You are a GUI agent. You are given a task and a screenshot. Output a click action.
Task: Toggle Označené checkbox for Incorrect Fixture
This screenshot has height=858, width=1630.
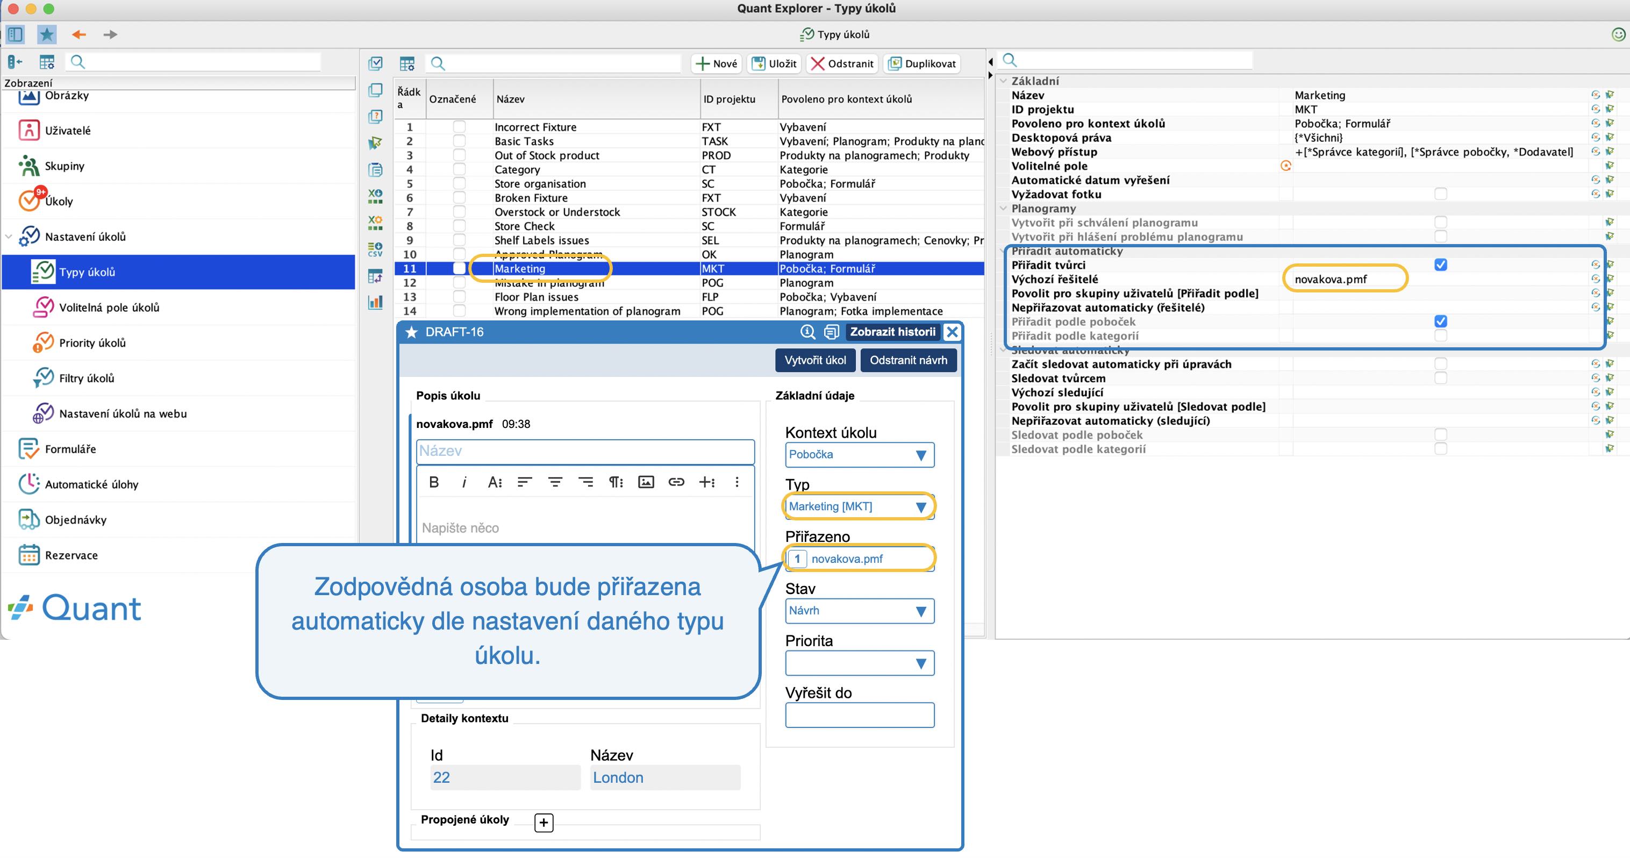click(460, 126)
